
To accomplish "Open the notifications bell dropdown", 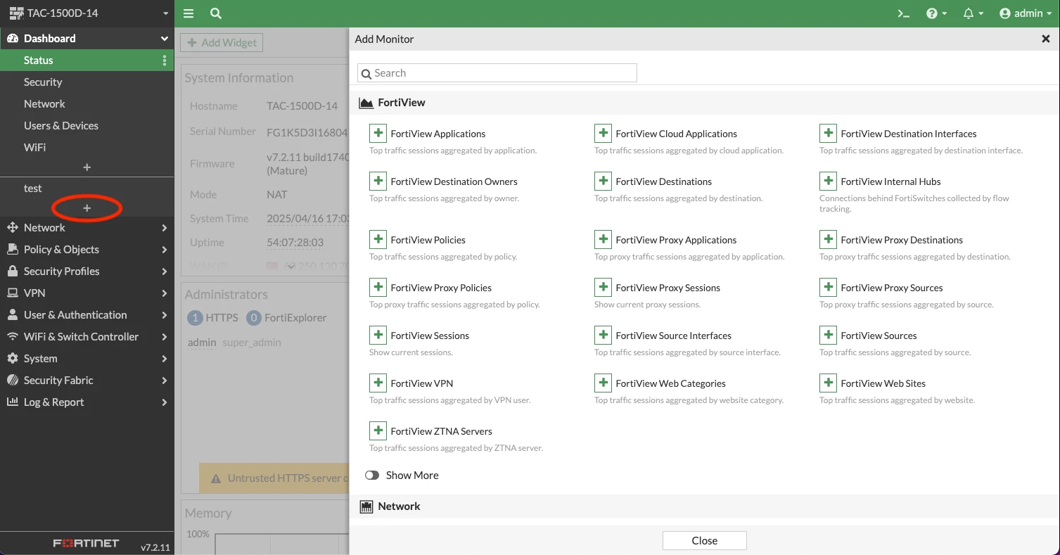I will coord(973,13).
